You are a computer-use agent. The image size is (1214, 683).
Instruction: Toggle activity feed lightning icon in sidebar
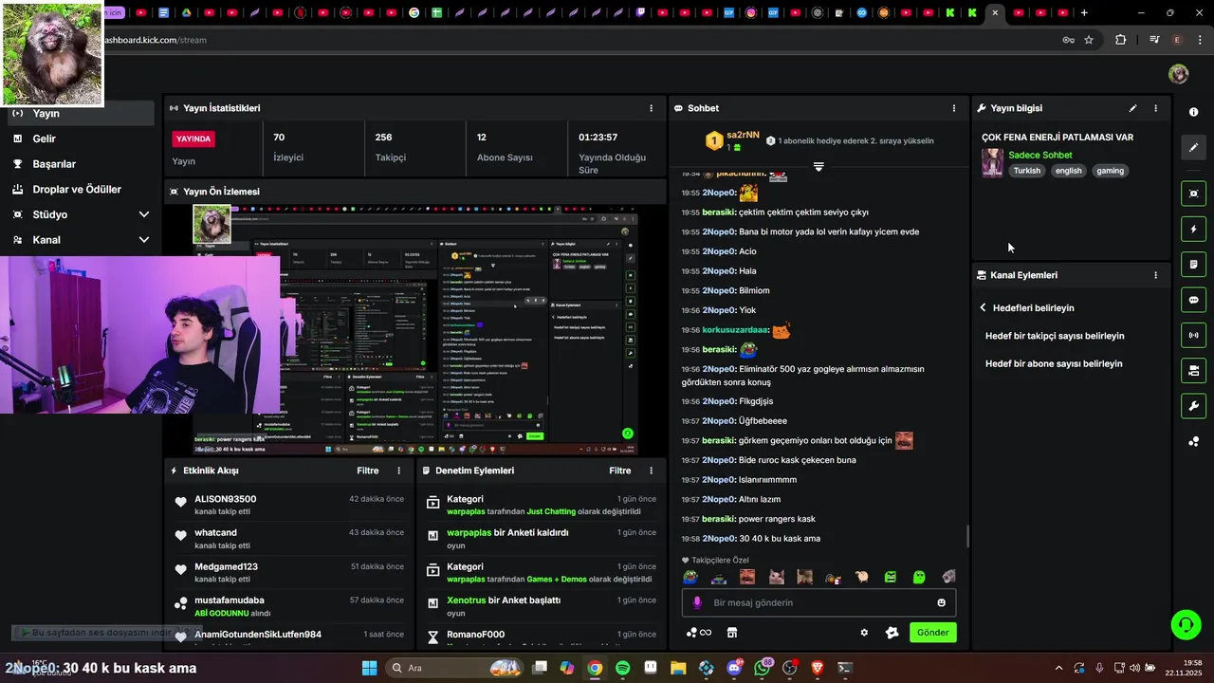click(x=1193, y=229)
